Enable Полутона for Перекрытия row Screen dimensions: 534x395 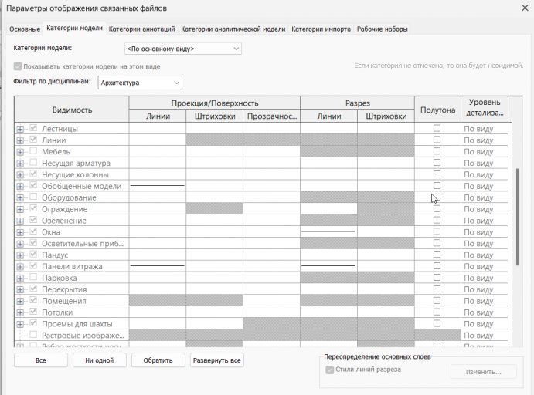tap(437, 289)
